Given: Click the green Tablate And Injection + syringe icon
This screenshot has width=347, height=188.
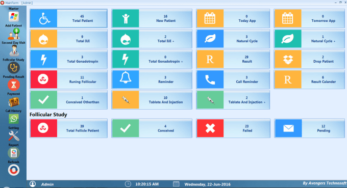Looking at the screenshot, I should coord(210,100).
